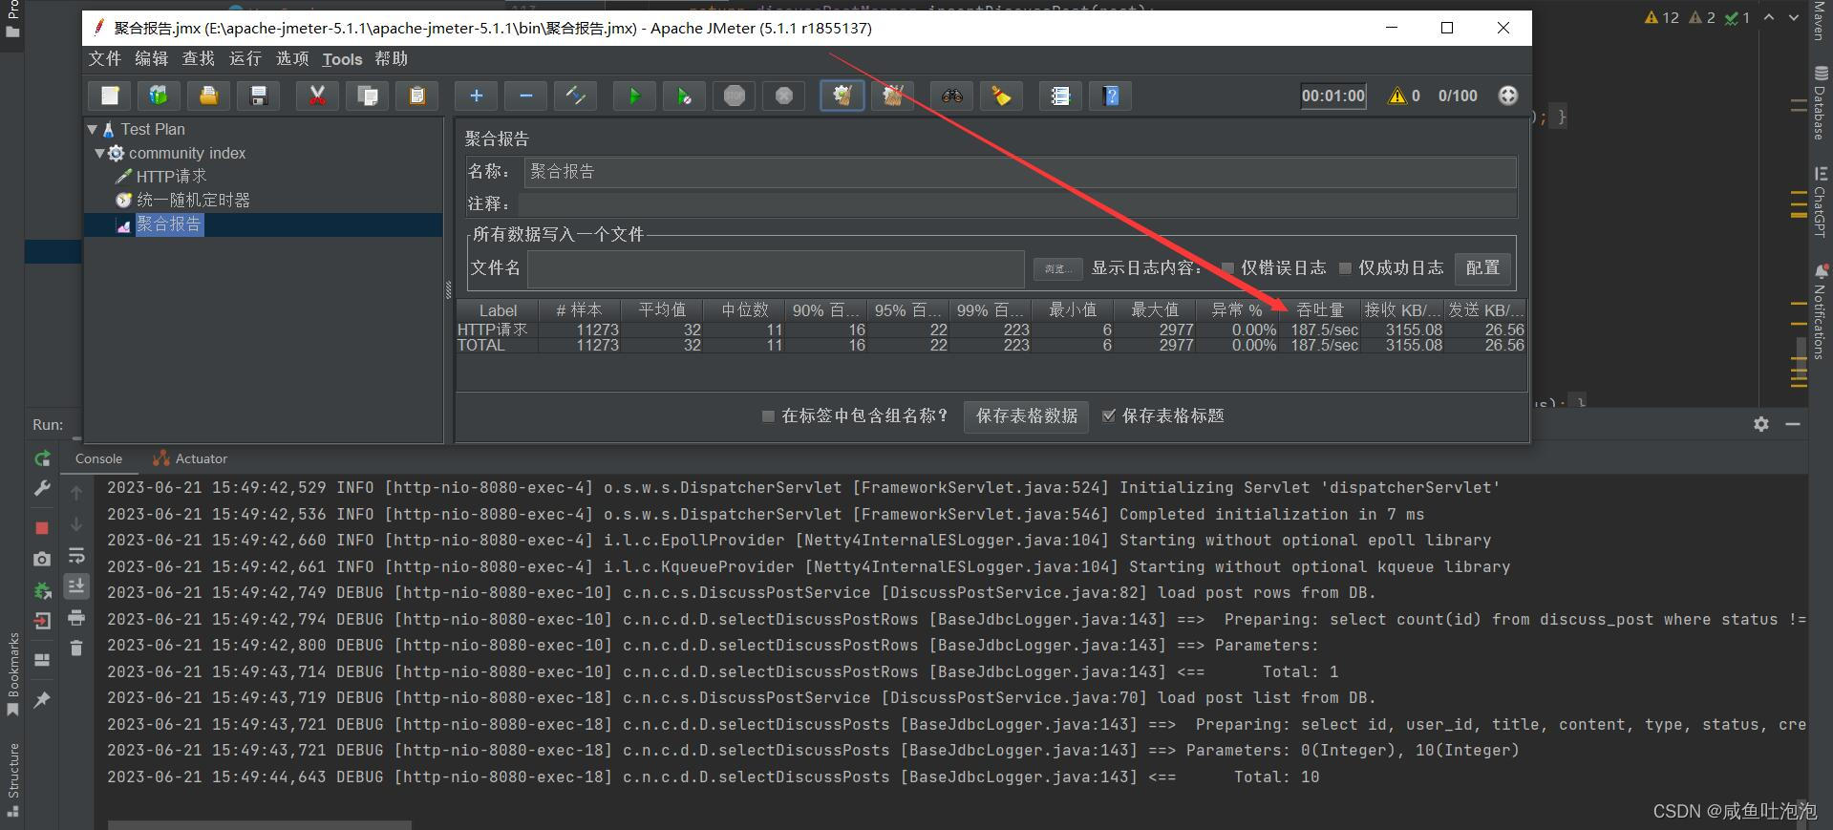The height and width of the screenshot is (830, 1833).
Task: Click the print console icon
Action: 76,618
